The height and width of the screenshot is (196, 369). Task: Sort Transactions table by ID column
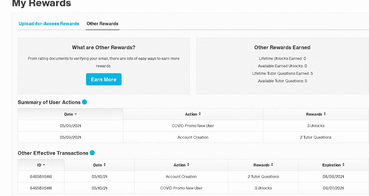[x=41, y=165]
